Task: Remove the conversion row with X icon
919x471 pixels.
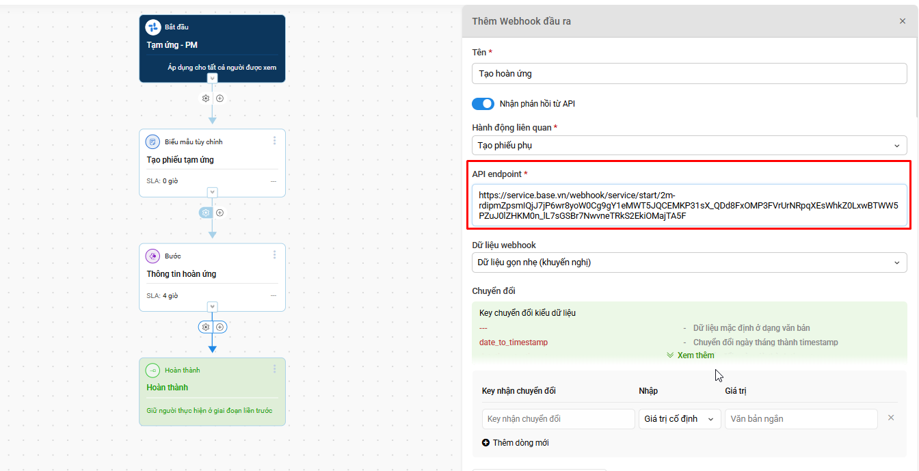Action: [x=891, y=418]
